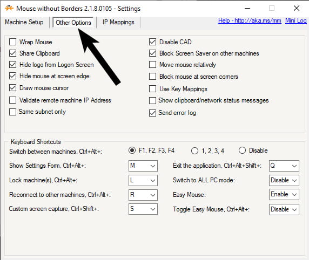This screenshot has height=260, width=309.
Task: Uncheck Share Clipboard
Action: tap(13, 53)
